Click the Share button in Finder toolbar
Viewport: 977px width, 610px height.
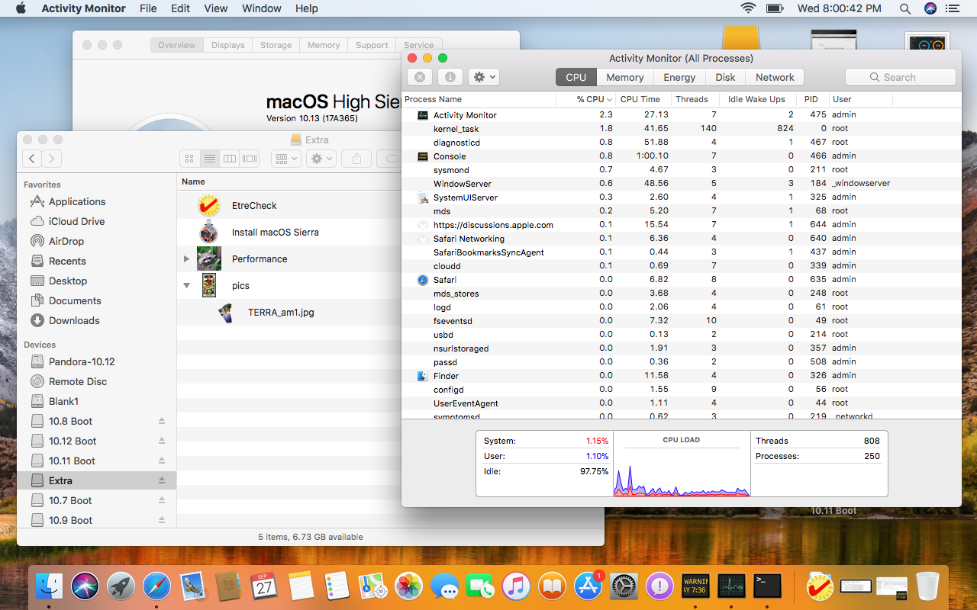356,159
